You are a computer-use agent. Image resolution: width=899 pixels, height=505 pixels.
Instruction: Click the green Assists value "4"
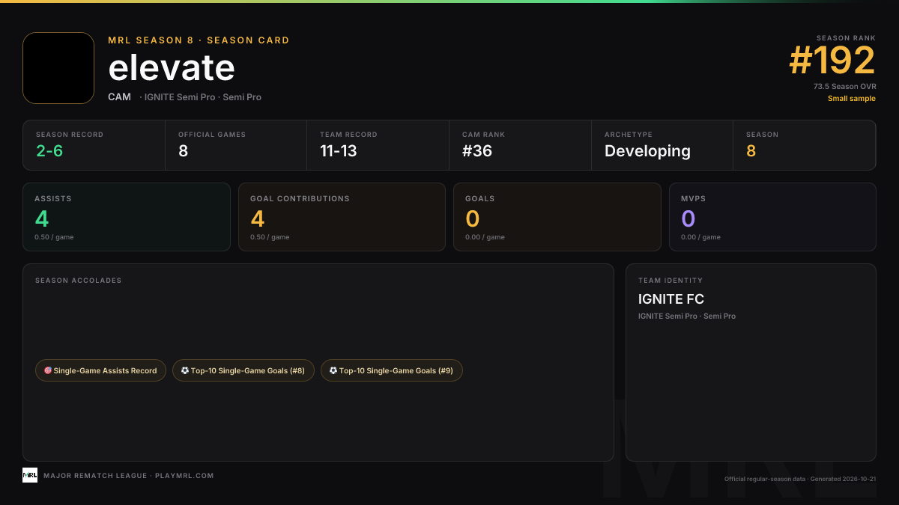coord(41,219)
